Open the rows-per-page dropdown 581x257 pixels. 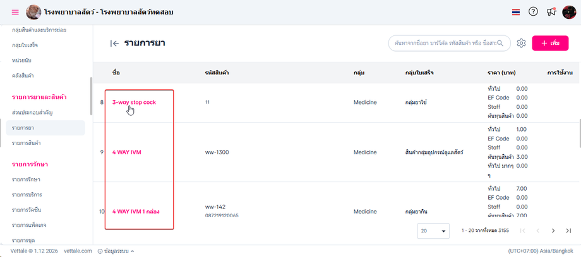(433, 231)
